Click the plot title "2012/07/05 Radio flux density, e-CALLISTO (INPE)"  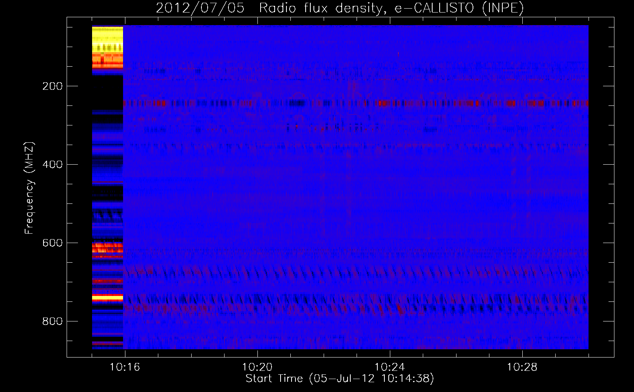[340, 8]
